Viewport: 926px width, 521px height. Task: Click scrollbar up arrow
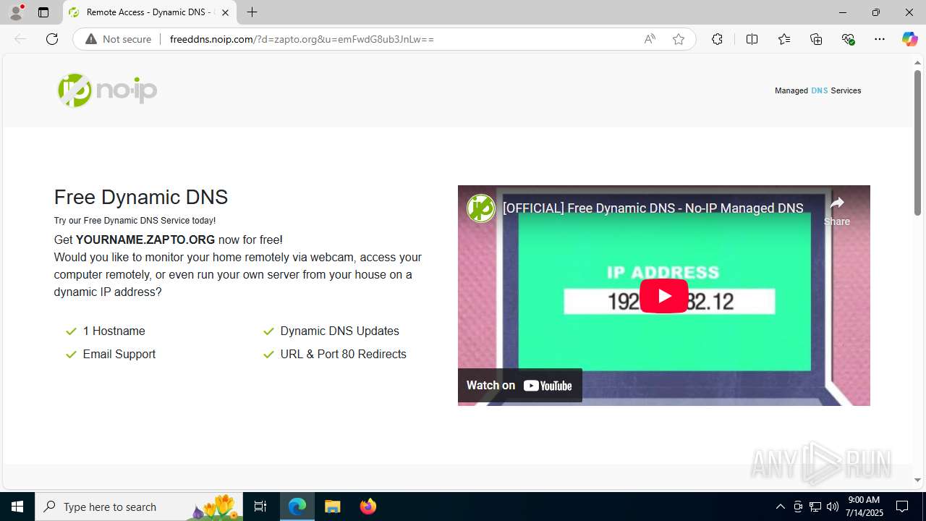pos(917,63)
